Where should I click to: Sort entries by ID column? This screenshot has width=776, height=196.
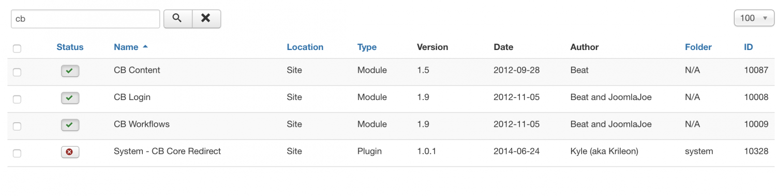[x=748, y=47]
